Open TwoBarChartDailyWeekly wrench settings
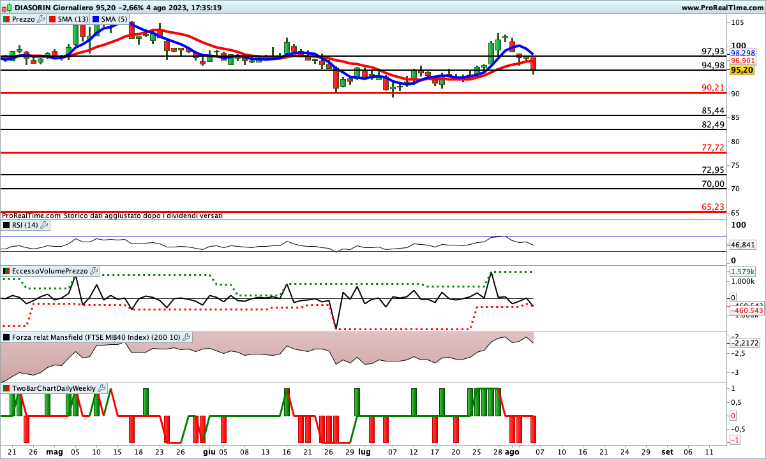 pyautogui.click(x=101, y=388)
